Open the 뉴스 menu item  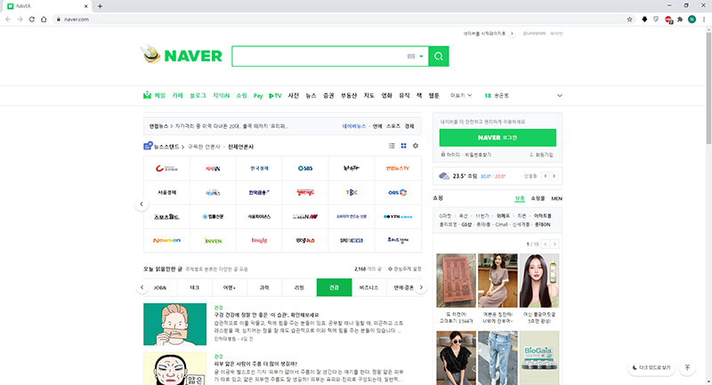point(311,96)
